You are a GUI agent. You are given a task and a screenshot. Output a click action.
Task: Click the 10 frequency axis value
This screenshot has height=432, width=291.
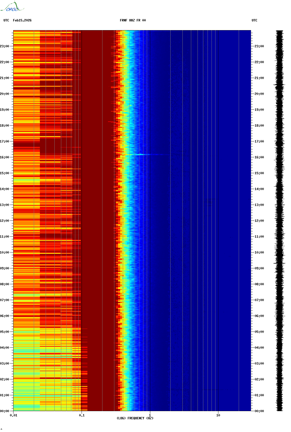(x=218, y=415)
